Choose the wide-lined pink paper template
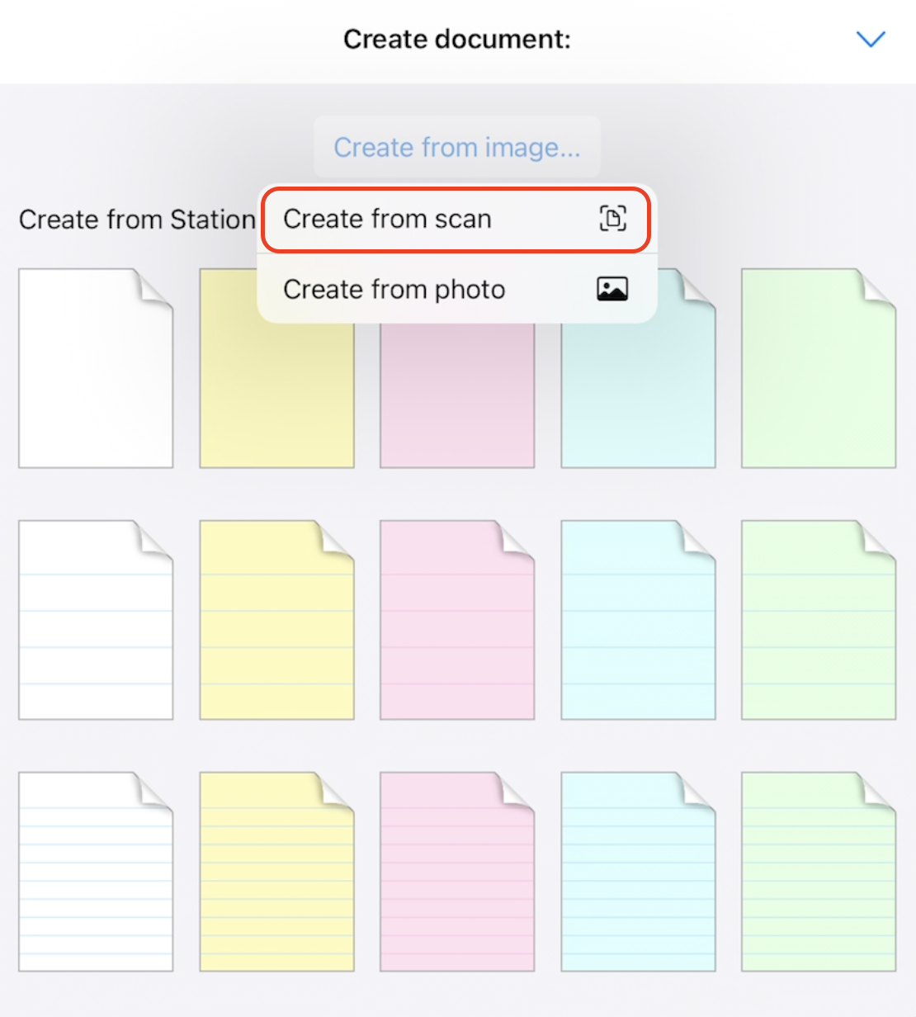916x1017 pixels. pos(457,619)
